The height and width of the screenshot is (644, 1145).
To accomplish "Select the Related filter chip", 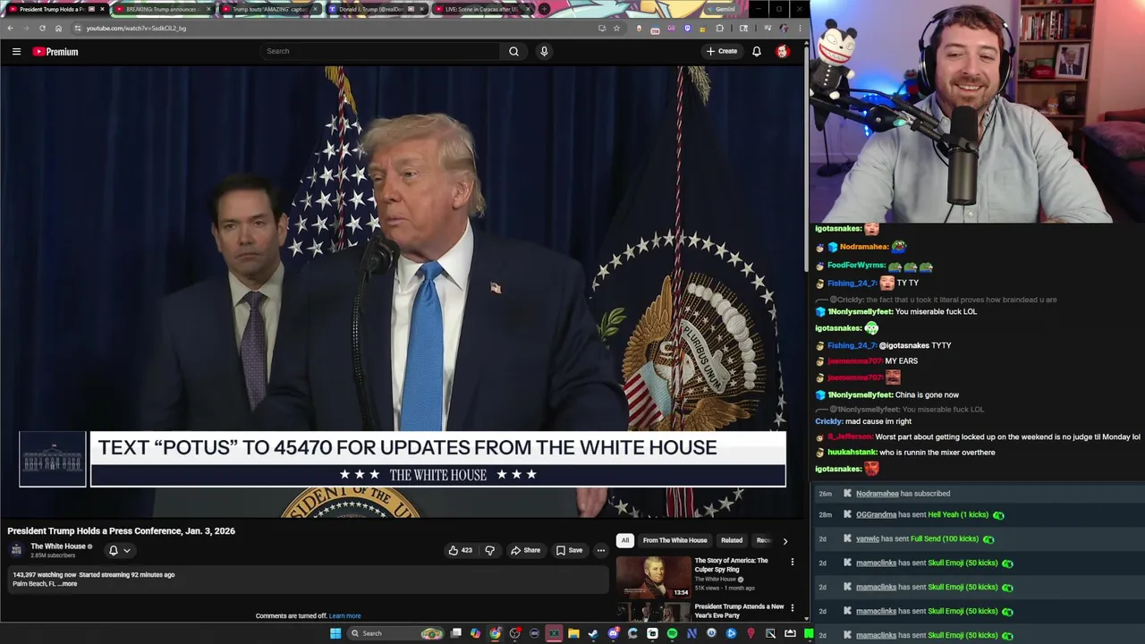I will pos(732,540).
